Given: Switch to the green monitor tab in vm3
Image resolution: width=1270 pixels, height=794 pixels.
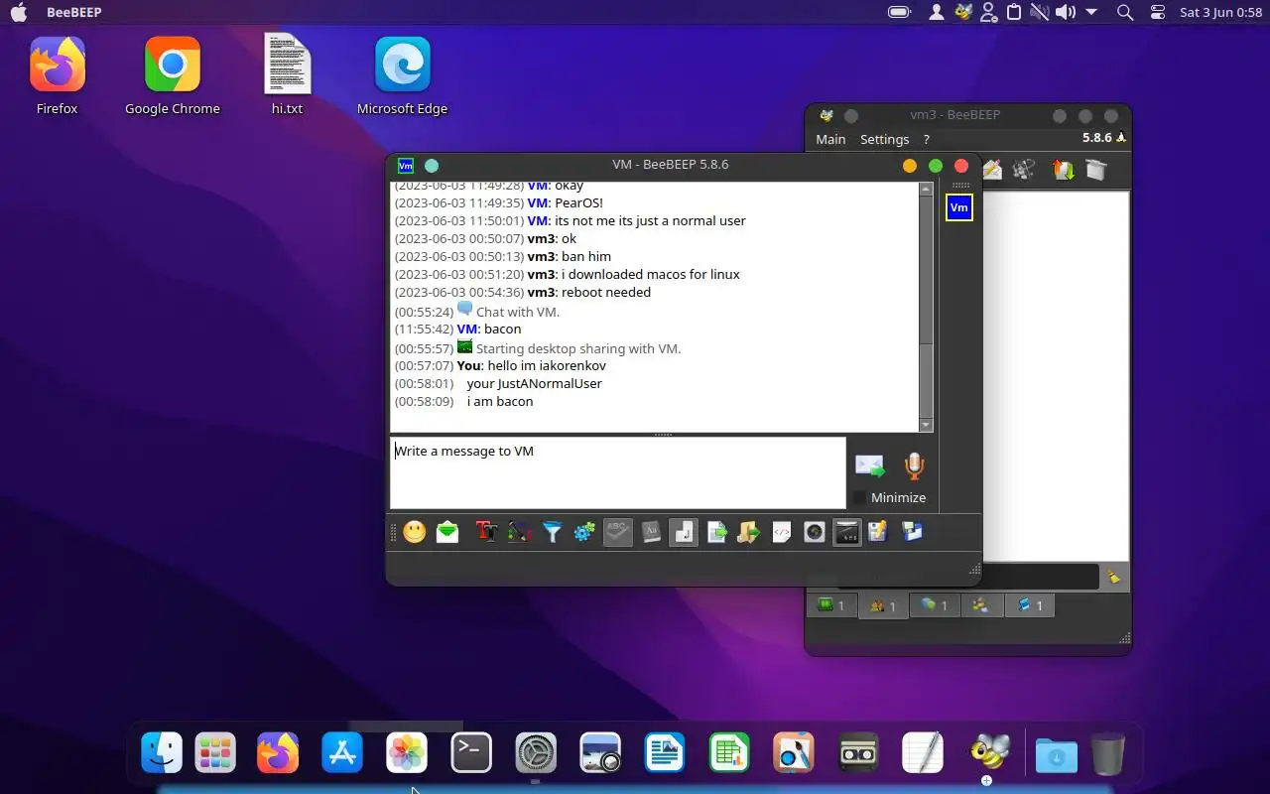Looking at the screenshot, I should (831, 605).
